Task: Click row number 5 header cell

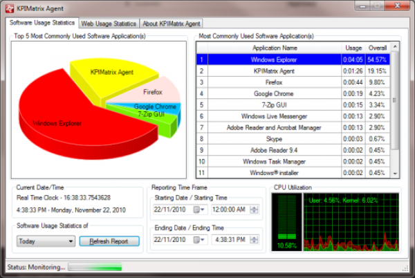Action: pyautogui.click(x=202, y=105)
